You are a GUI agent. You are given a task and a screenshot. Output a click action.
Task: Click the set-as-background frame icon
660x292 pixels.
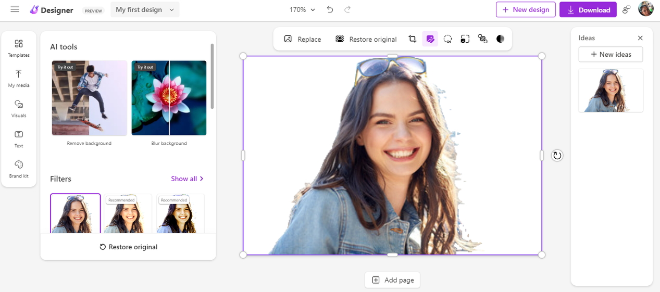point(465,39)
